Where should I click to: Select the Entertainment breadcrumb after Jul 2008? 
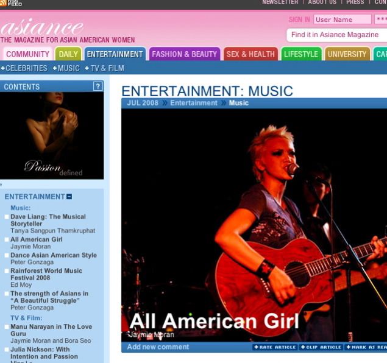193,103
